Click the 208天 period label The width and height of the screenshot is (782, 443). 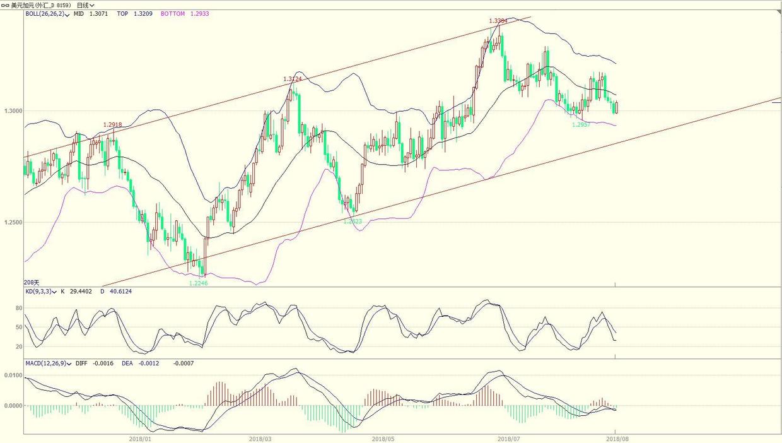pyautogui.click(x=32, y=282)
